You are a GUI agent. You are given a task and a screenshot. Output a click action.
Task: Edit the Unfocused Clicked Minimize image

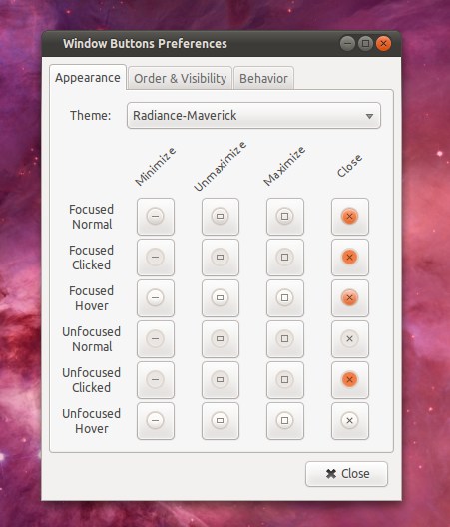tap(156, 380)
